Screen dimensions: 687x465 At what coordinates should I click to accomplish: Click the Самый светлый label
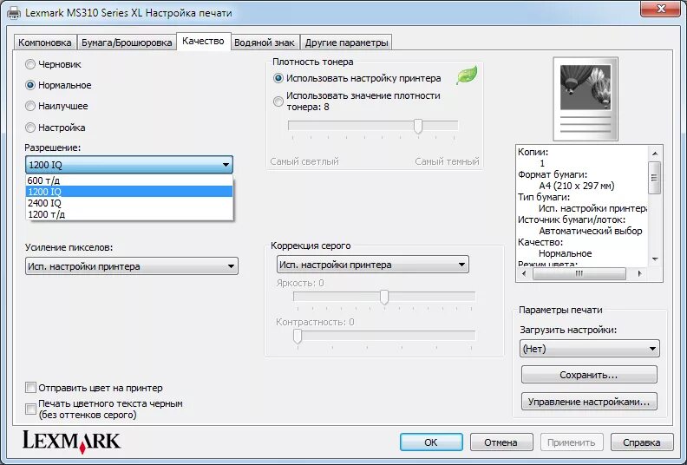304,161
